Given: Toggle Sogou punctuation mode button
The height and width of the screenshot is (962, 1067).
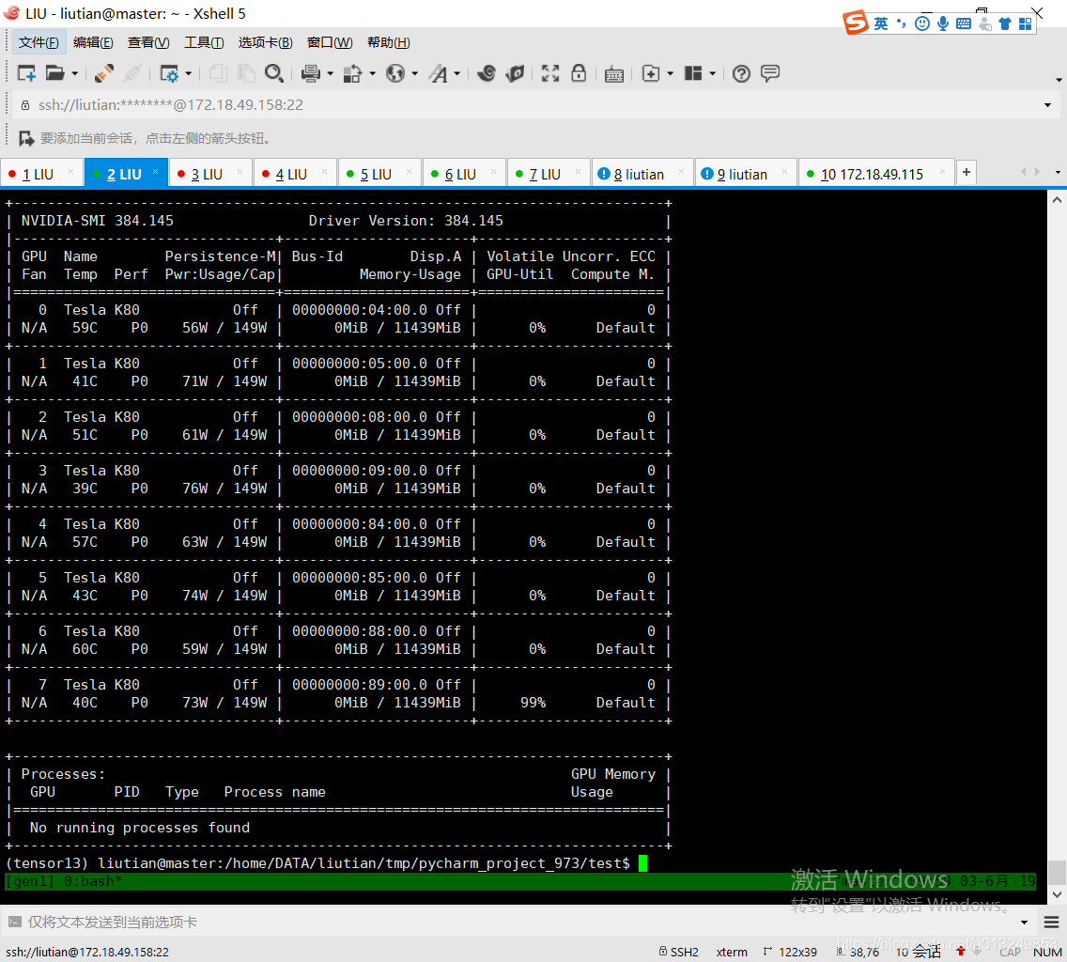Looking at the screenshot, I should 901,23.
